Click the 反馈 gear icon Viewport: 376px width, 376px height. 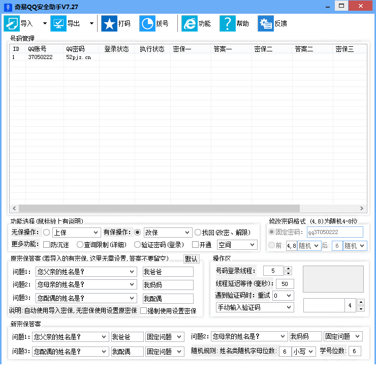coord(266,23)
